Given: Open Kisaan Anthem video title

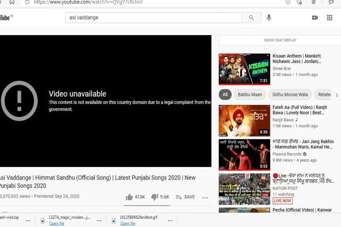Looking at the screenshot, I should 297,59.
